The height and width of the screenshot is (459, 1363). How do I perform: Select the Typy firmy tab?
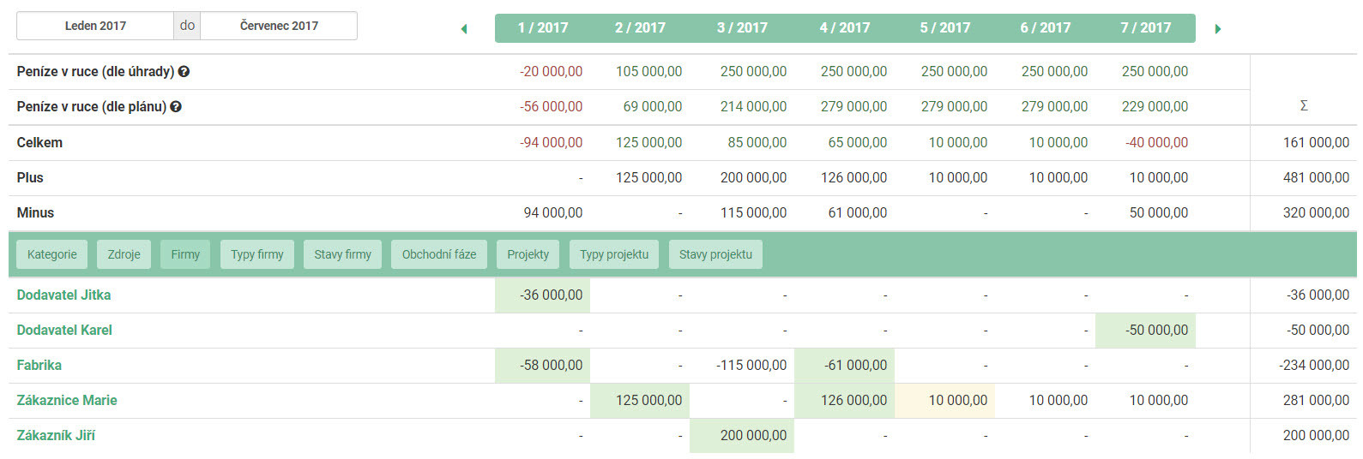click(x=257, y=254)
